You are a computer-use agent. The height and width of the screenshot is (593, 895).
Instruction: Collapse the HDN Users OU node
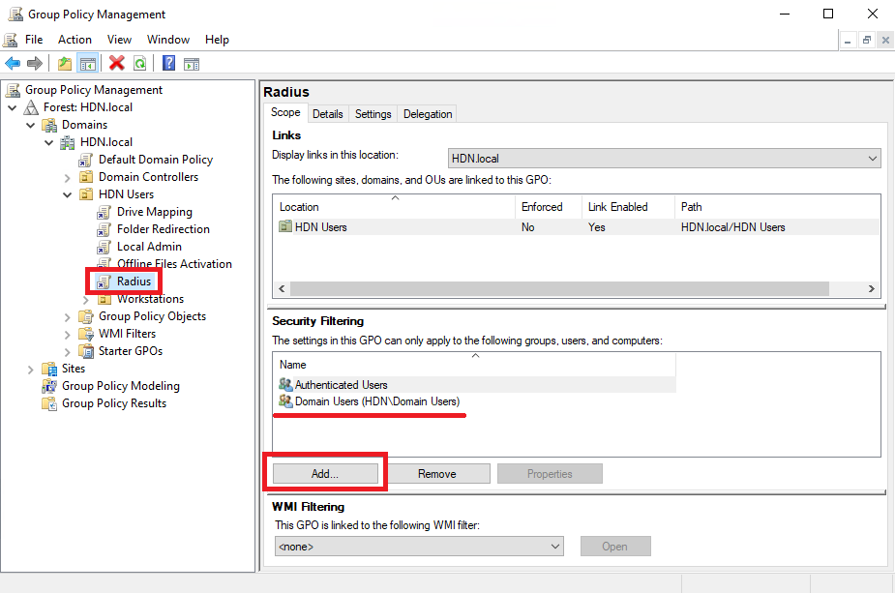coord(68,194)
